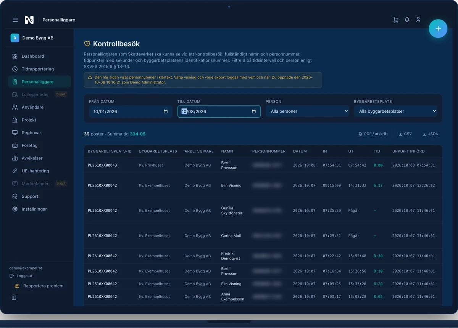Click the sidebar collapse panel icon
Screen dimensions: 458x328
[14, 298]
